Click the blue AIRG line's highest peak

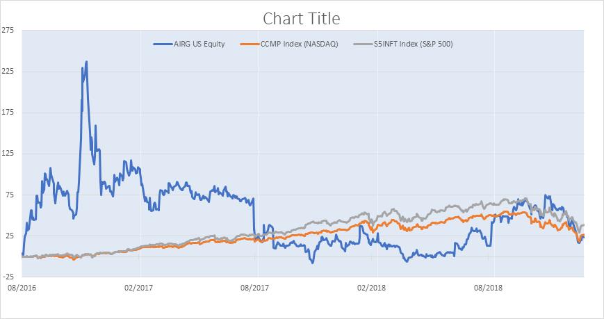coord(86,62)
